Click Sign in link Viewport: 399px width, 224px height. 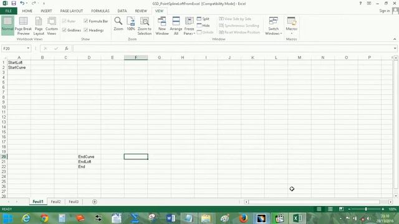point(385,11)
